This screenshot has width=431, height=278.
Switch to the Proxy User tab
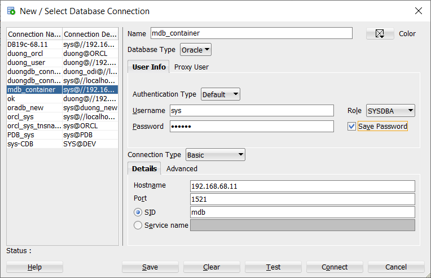tap(191, 67)
